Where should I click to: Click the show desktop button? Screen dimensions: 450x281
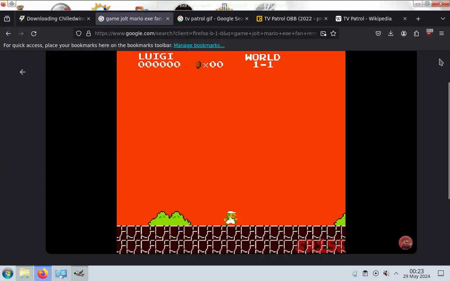441,273
